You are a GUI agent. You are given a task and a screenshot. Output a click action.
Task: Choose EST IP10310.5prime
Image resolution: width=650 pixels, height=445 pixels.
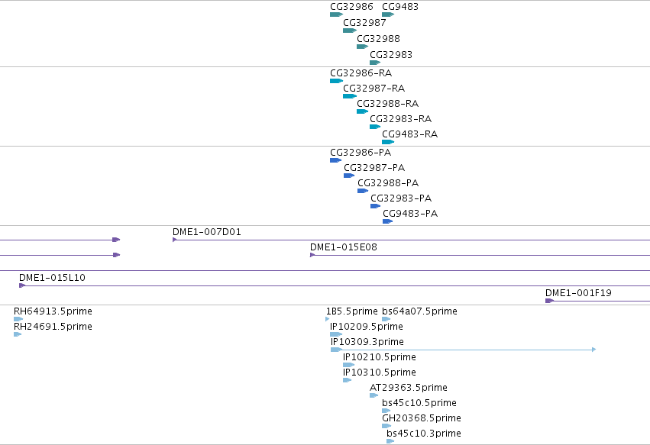[x=380, y=373]
